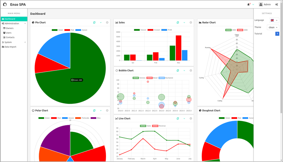
Task: Toggle Profit series in Sales legend
Action: [x=167, y=30]
